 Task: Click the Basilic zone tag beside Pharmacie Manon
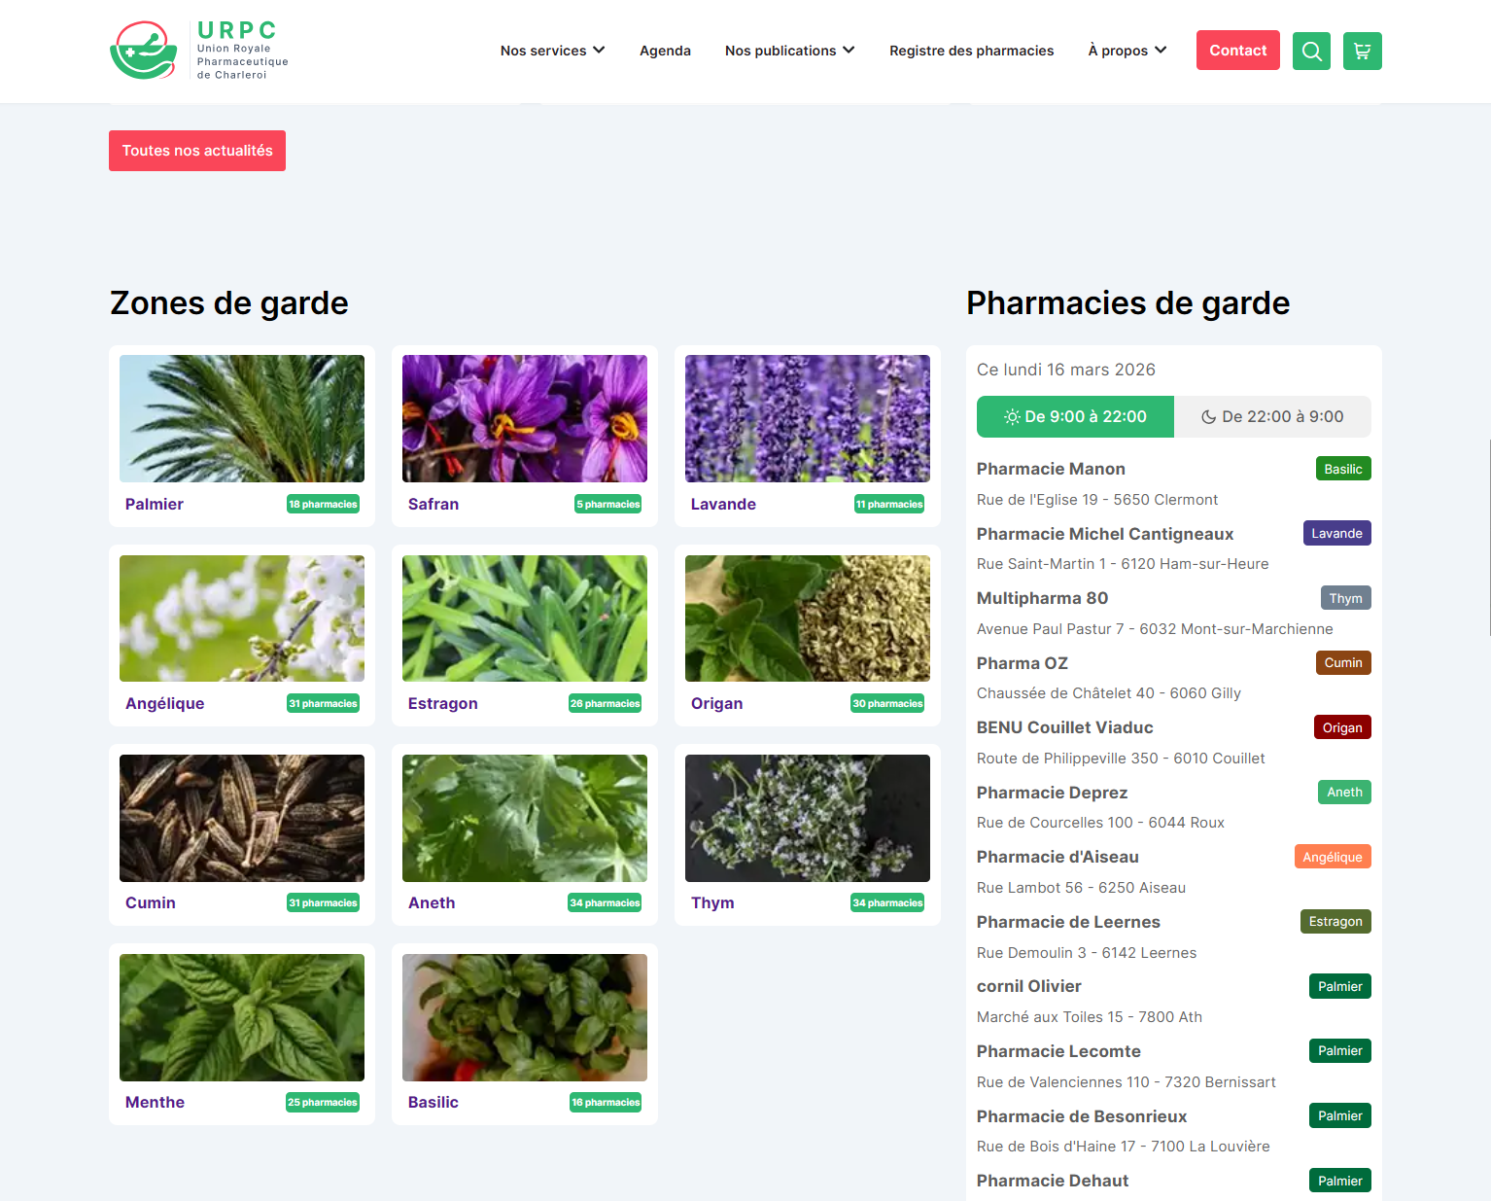[x=1342, y=469]
